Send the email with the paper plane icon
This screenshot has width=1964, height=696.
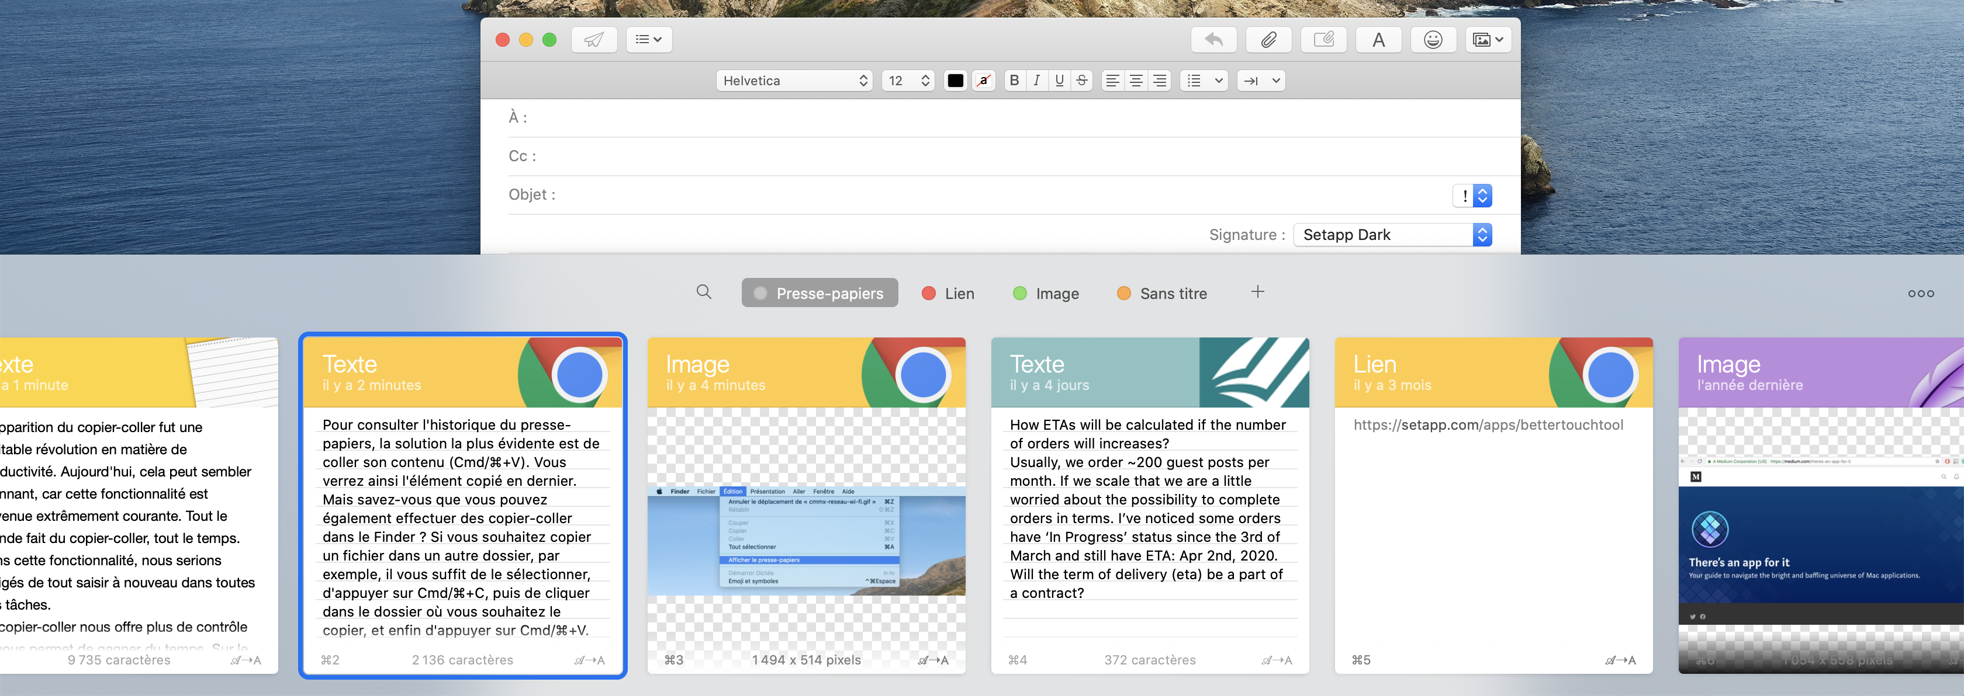pos(594,40)
